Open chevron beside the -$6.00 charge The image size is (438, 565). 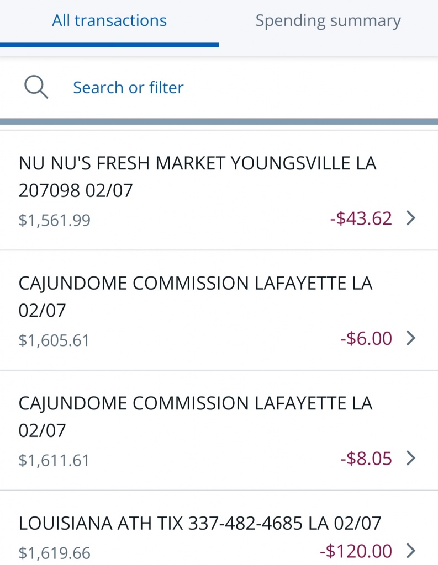(x=410, y=338)
